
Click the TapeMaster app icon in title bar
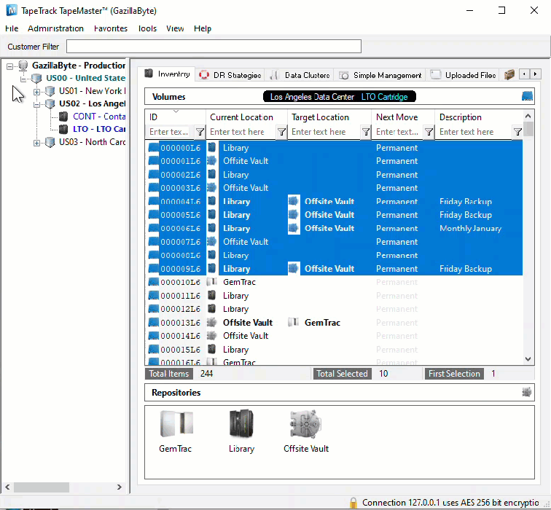tap(12, 10)
